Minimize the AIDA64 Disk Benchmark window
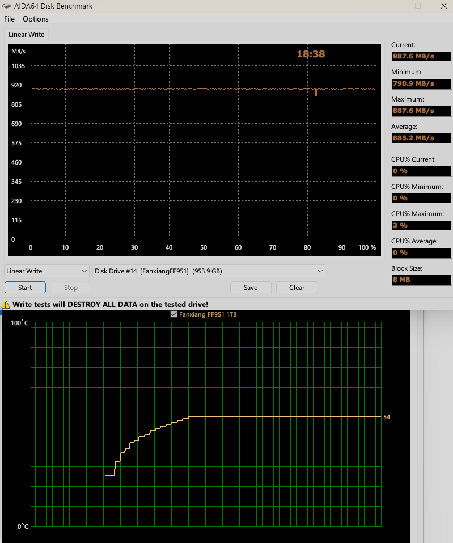The image size is (453, 543). tap(392, 6)
